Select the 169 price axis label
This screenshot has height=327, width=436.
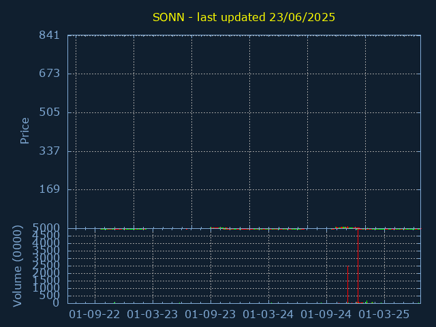50,189
